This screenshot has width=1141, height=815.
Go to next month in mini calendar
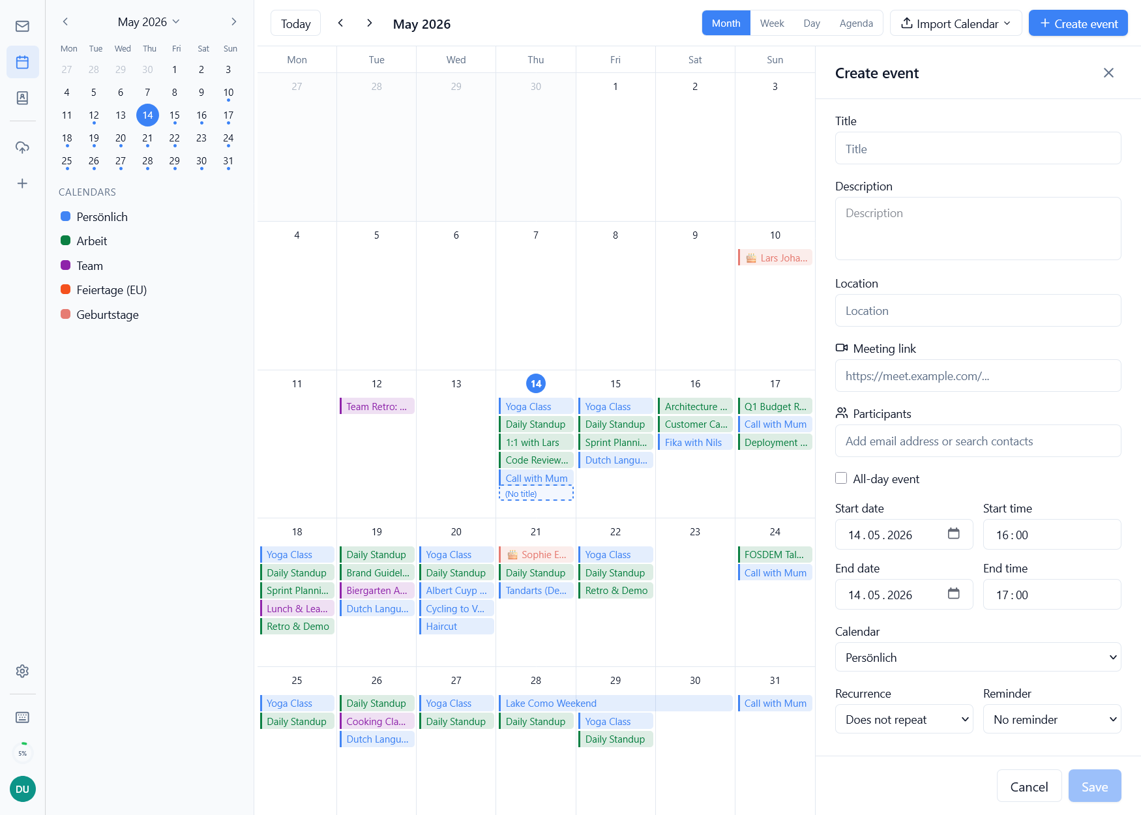tap(233, 22)
